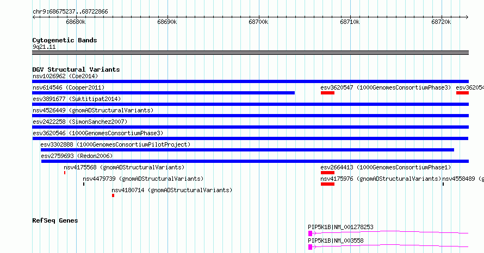Click the chr9:68675237..68722866 coordinate label
This screenshot has height=253, width=484.
click(x=70, y=12)
